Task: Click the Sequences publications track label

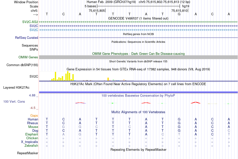Action: (x=30, y=45)
